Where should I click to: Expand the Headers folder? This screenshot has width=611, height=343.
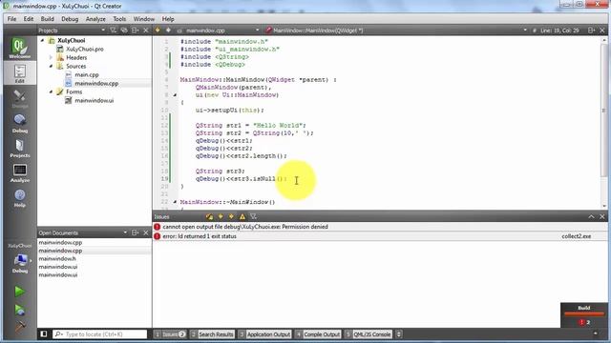coord(51,57)
